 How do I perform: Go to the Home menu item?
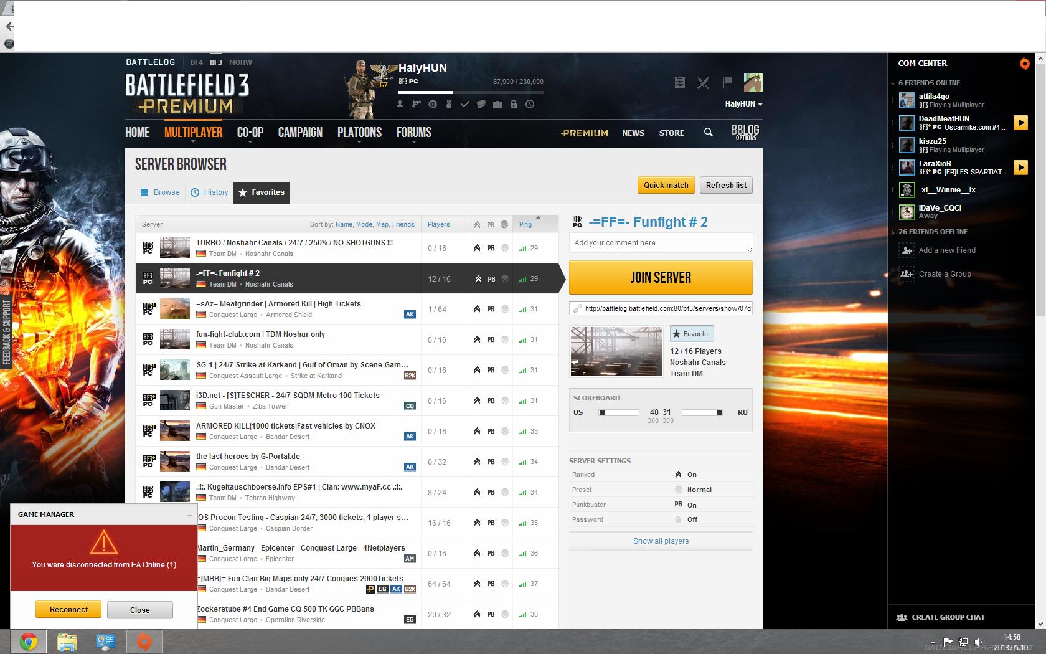point(137,133)
